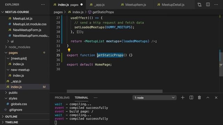Open editor more actions ellipsis menu
The width and height of the screenshot is (223, 125).
pyautogui.click(x=216, y=5)
